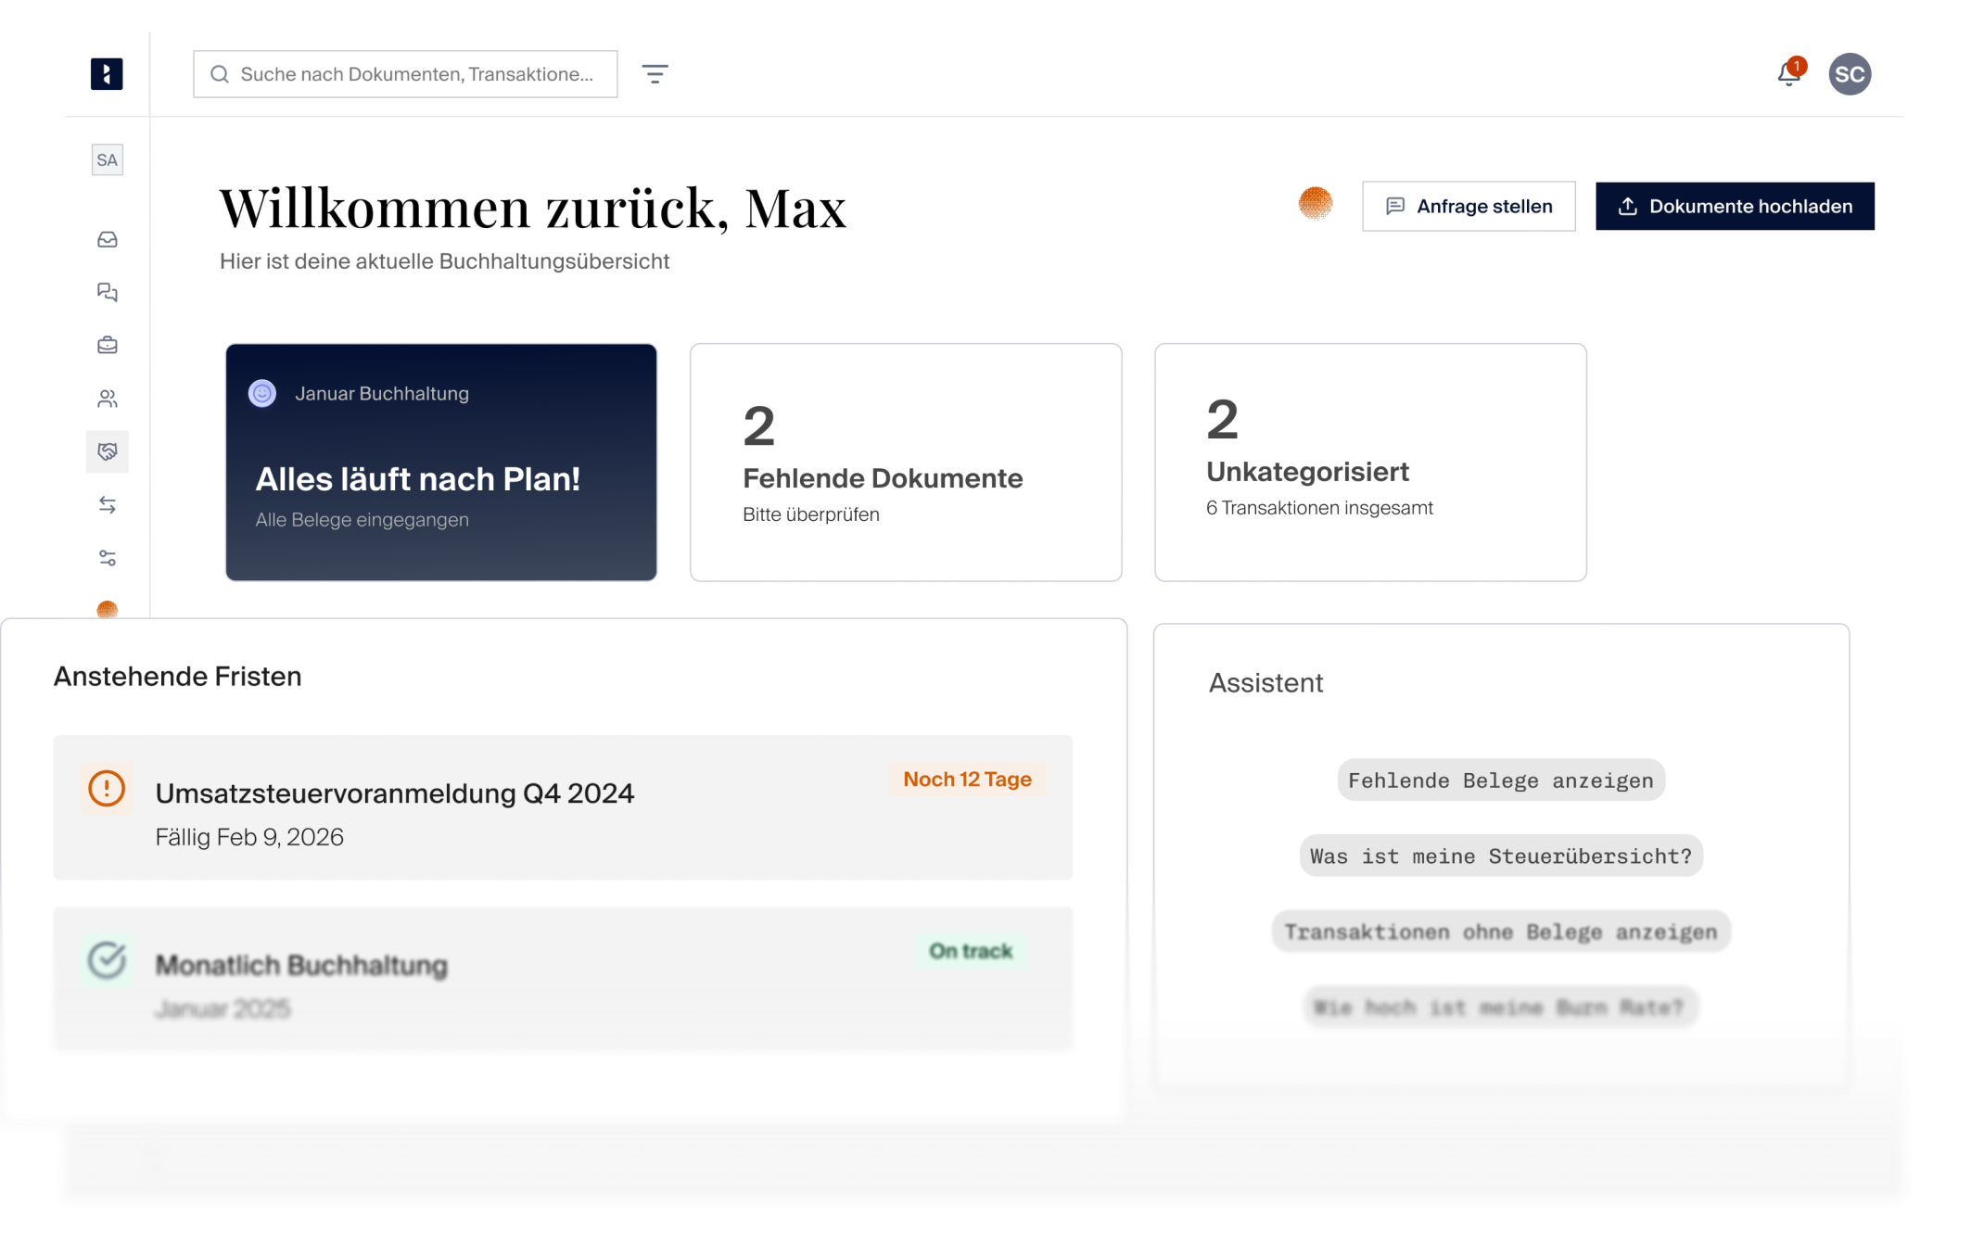Click the orange assistant orb near header
Image resolution: width=1984 pixels, height=1243 pixels.
point(1315,203)
